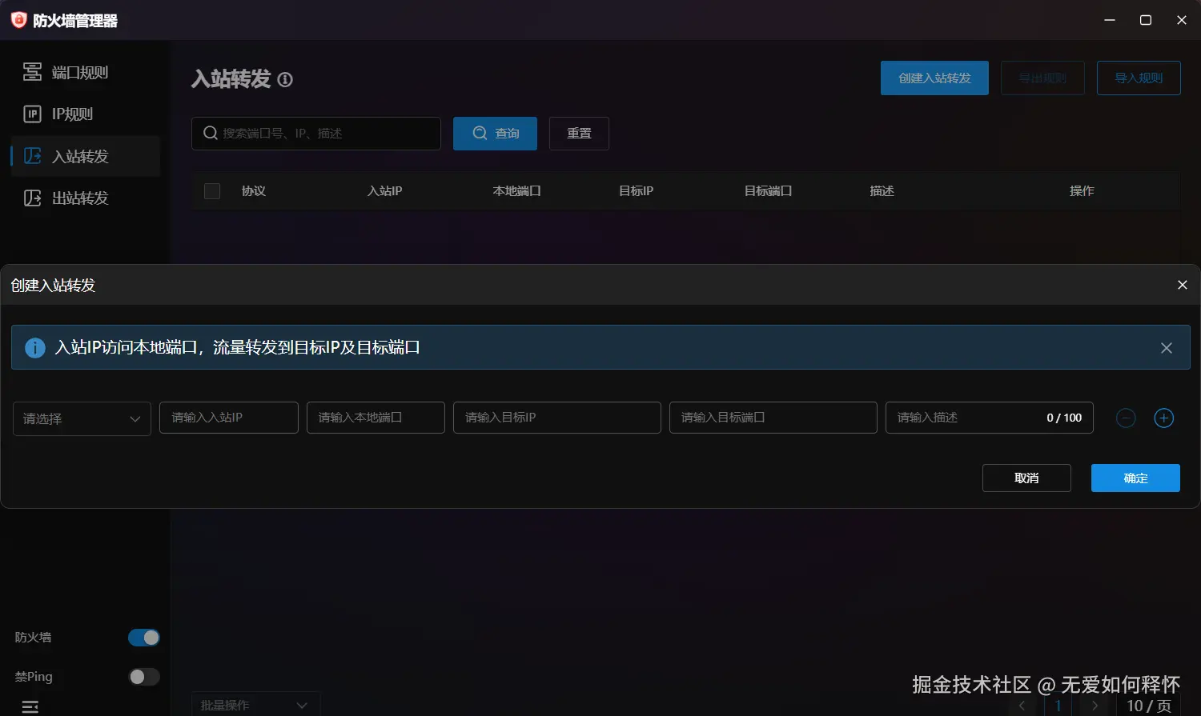Click the 请输入描述 field

pyautogui.click(x=990, y=418)
